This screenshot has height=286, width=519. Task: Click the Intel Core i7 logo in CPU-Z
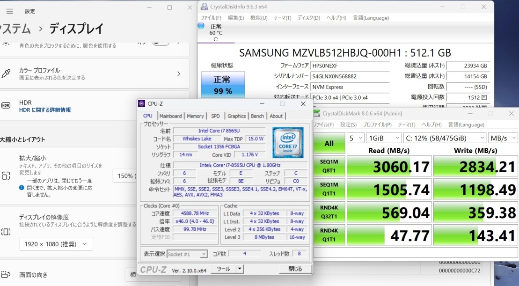click(288, 142)
